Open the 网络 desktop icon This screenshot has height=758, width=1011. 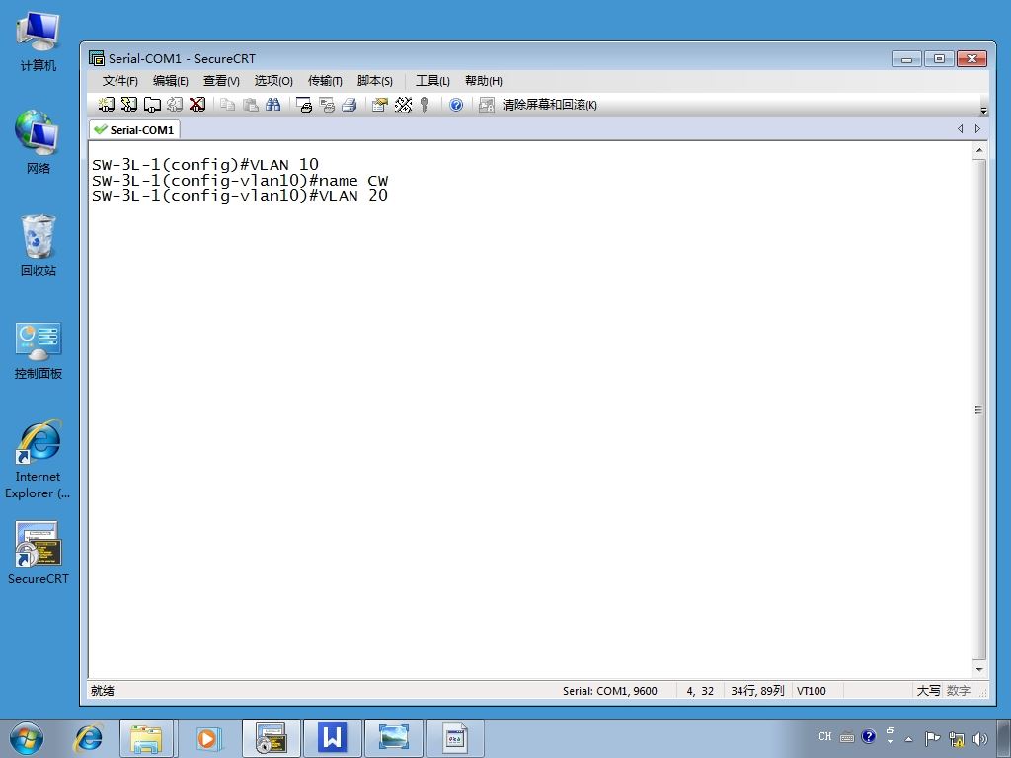click(39, 142)
